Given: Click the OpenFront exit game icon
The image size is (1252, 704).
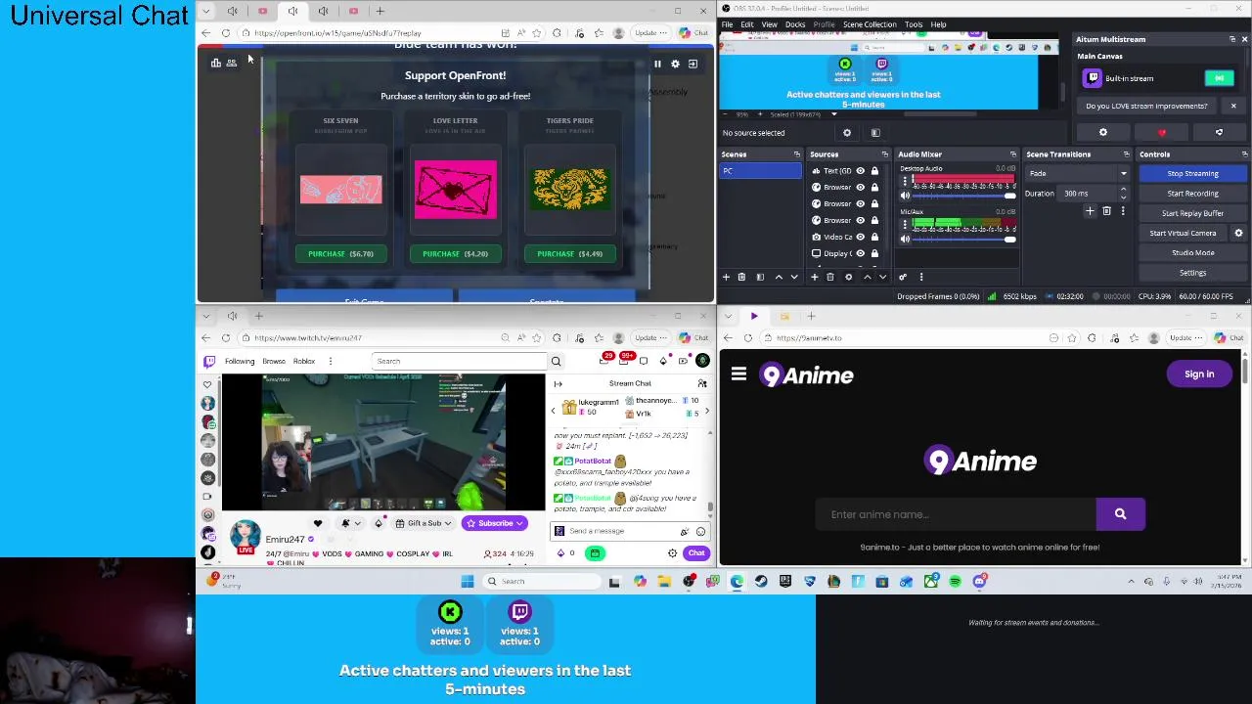Looking at the screenshot, I should (693, 64).
